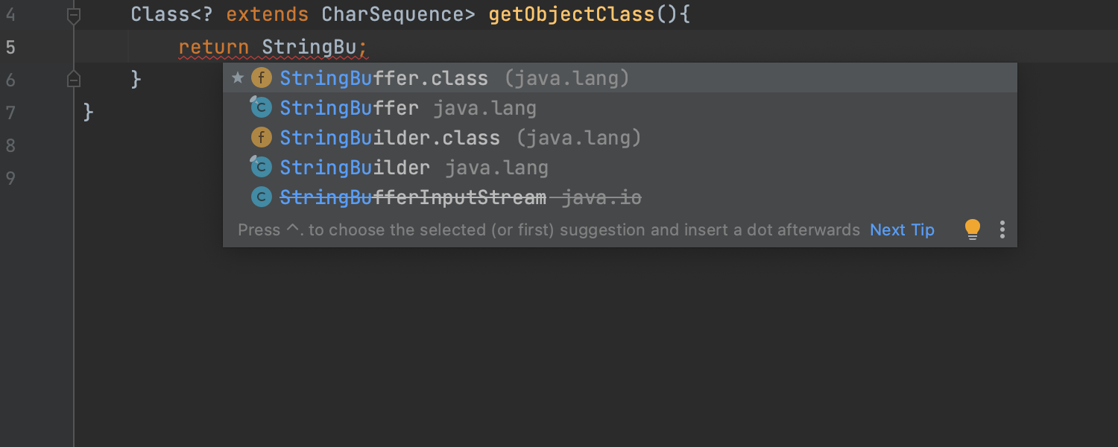
Task: Pick the StringBuilder java.lang suggestion
Action: point(355,168)
